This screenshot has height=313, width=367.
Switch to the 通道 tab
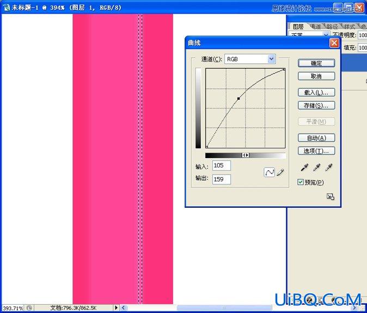316,27
